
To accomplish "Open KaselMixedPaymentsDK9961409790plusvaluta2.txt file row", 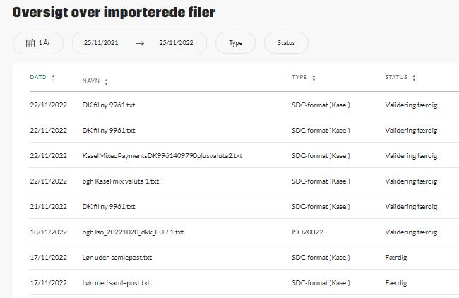I will click(162, 155).
